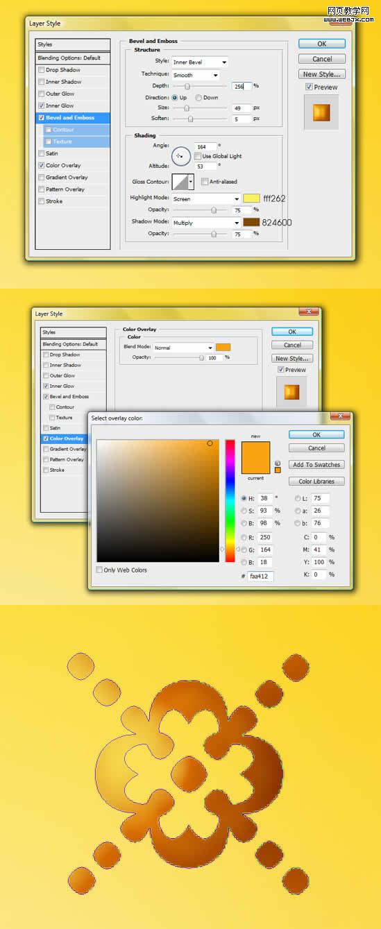
Task: Click the web-safe color cube icon in color picker
Action: [x=278, y=463]
